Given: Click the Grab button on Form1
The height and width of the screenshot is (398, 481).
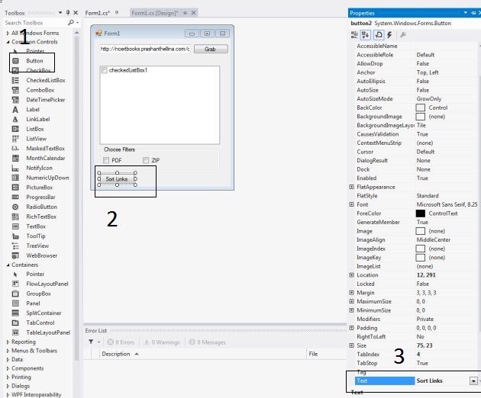Looking at the screenshot, I should pyautogui.click(x=211, y=49).
